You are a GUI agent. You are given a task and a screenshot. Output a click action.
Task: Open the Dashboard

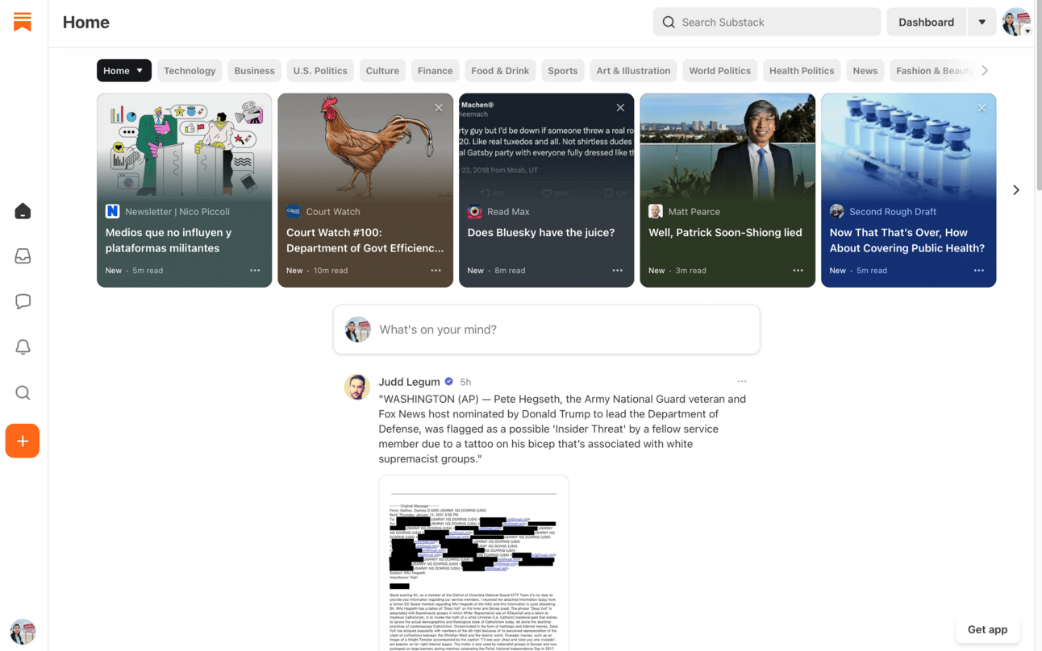click(x=926, y=22)
